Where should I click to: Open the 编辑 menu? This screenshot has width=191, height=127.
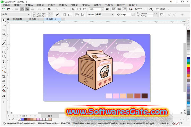18,5
